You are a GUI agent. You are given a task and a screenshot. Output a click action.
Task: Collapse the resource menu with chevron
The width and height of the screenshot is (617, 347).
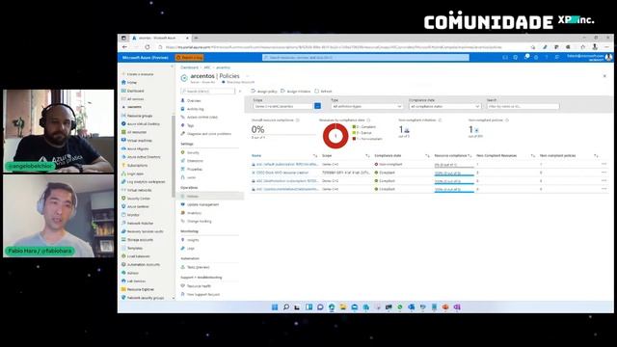240,92
